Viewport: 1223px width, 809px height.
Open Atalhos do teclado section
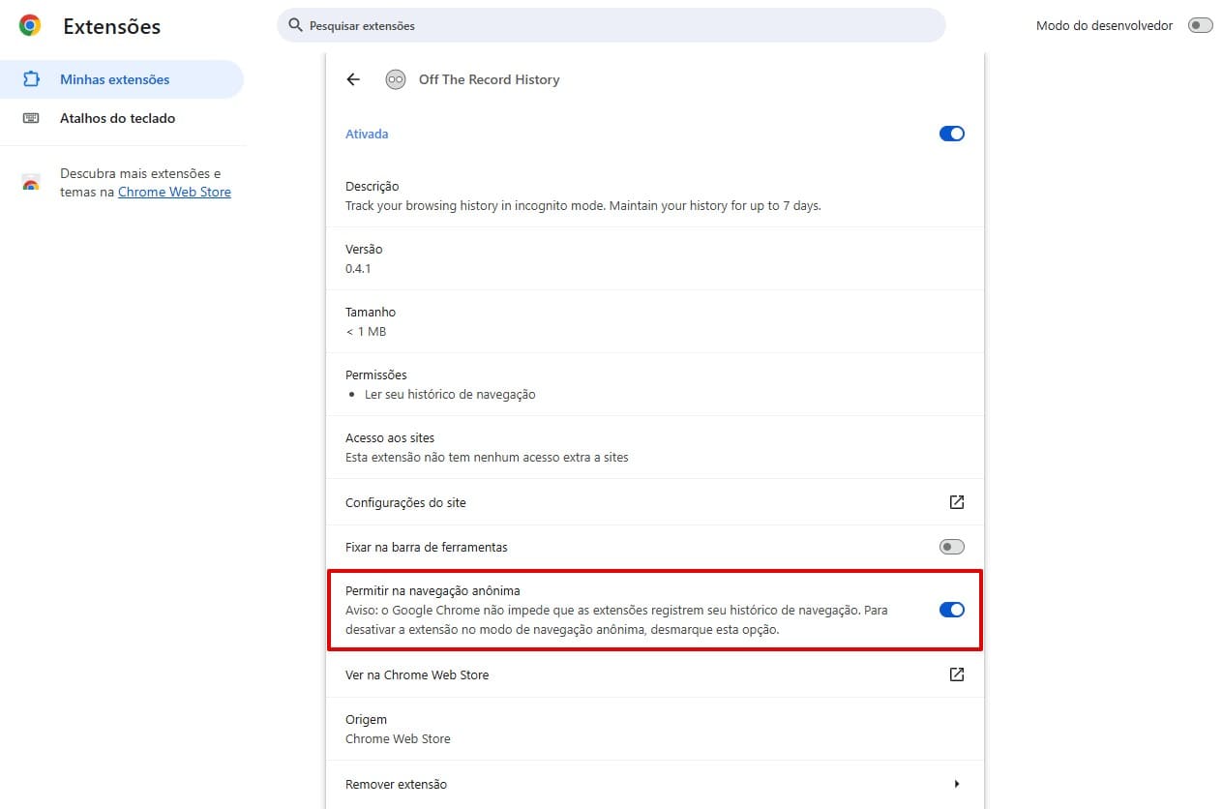pos(122,118)
